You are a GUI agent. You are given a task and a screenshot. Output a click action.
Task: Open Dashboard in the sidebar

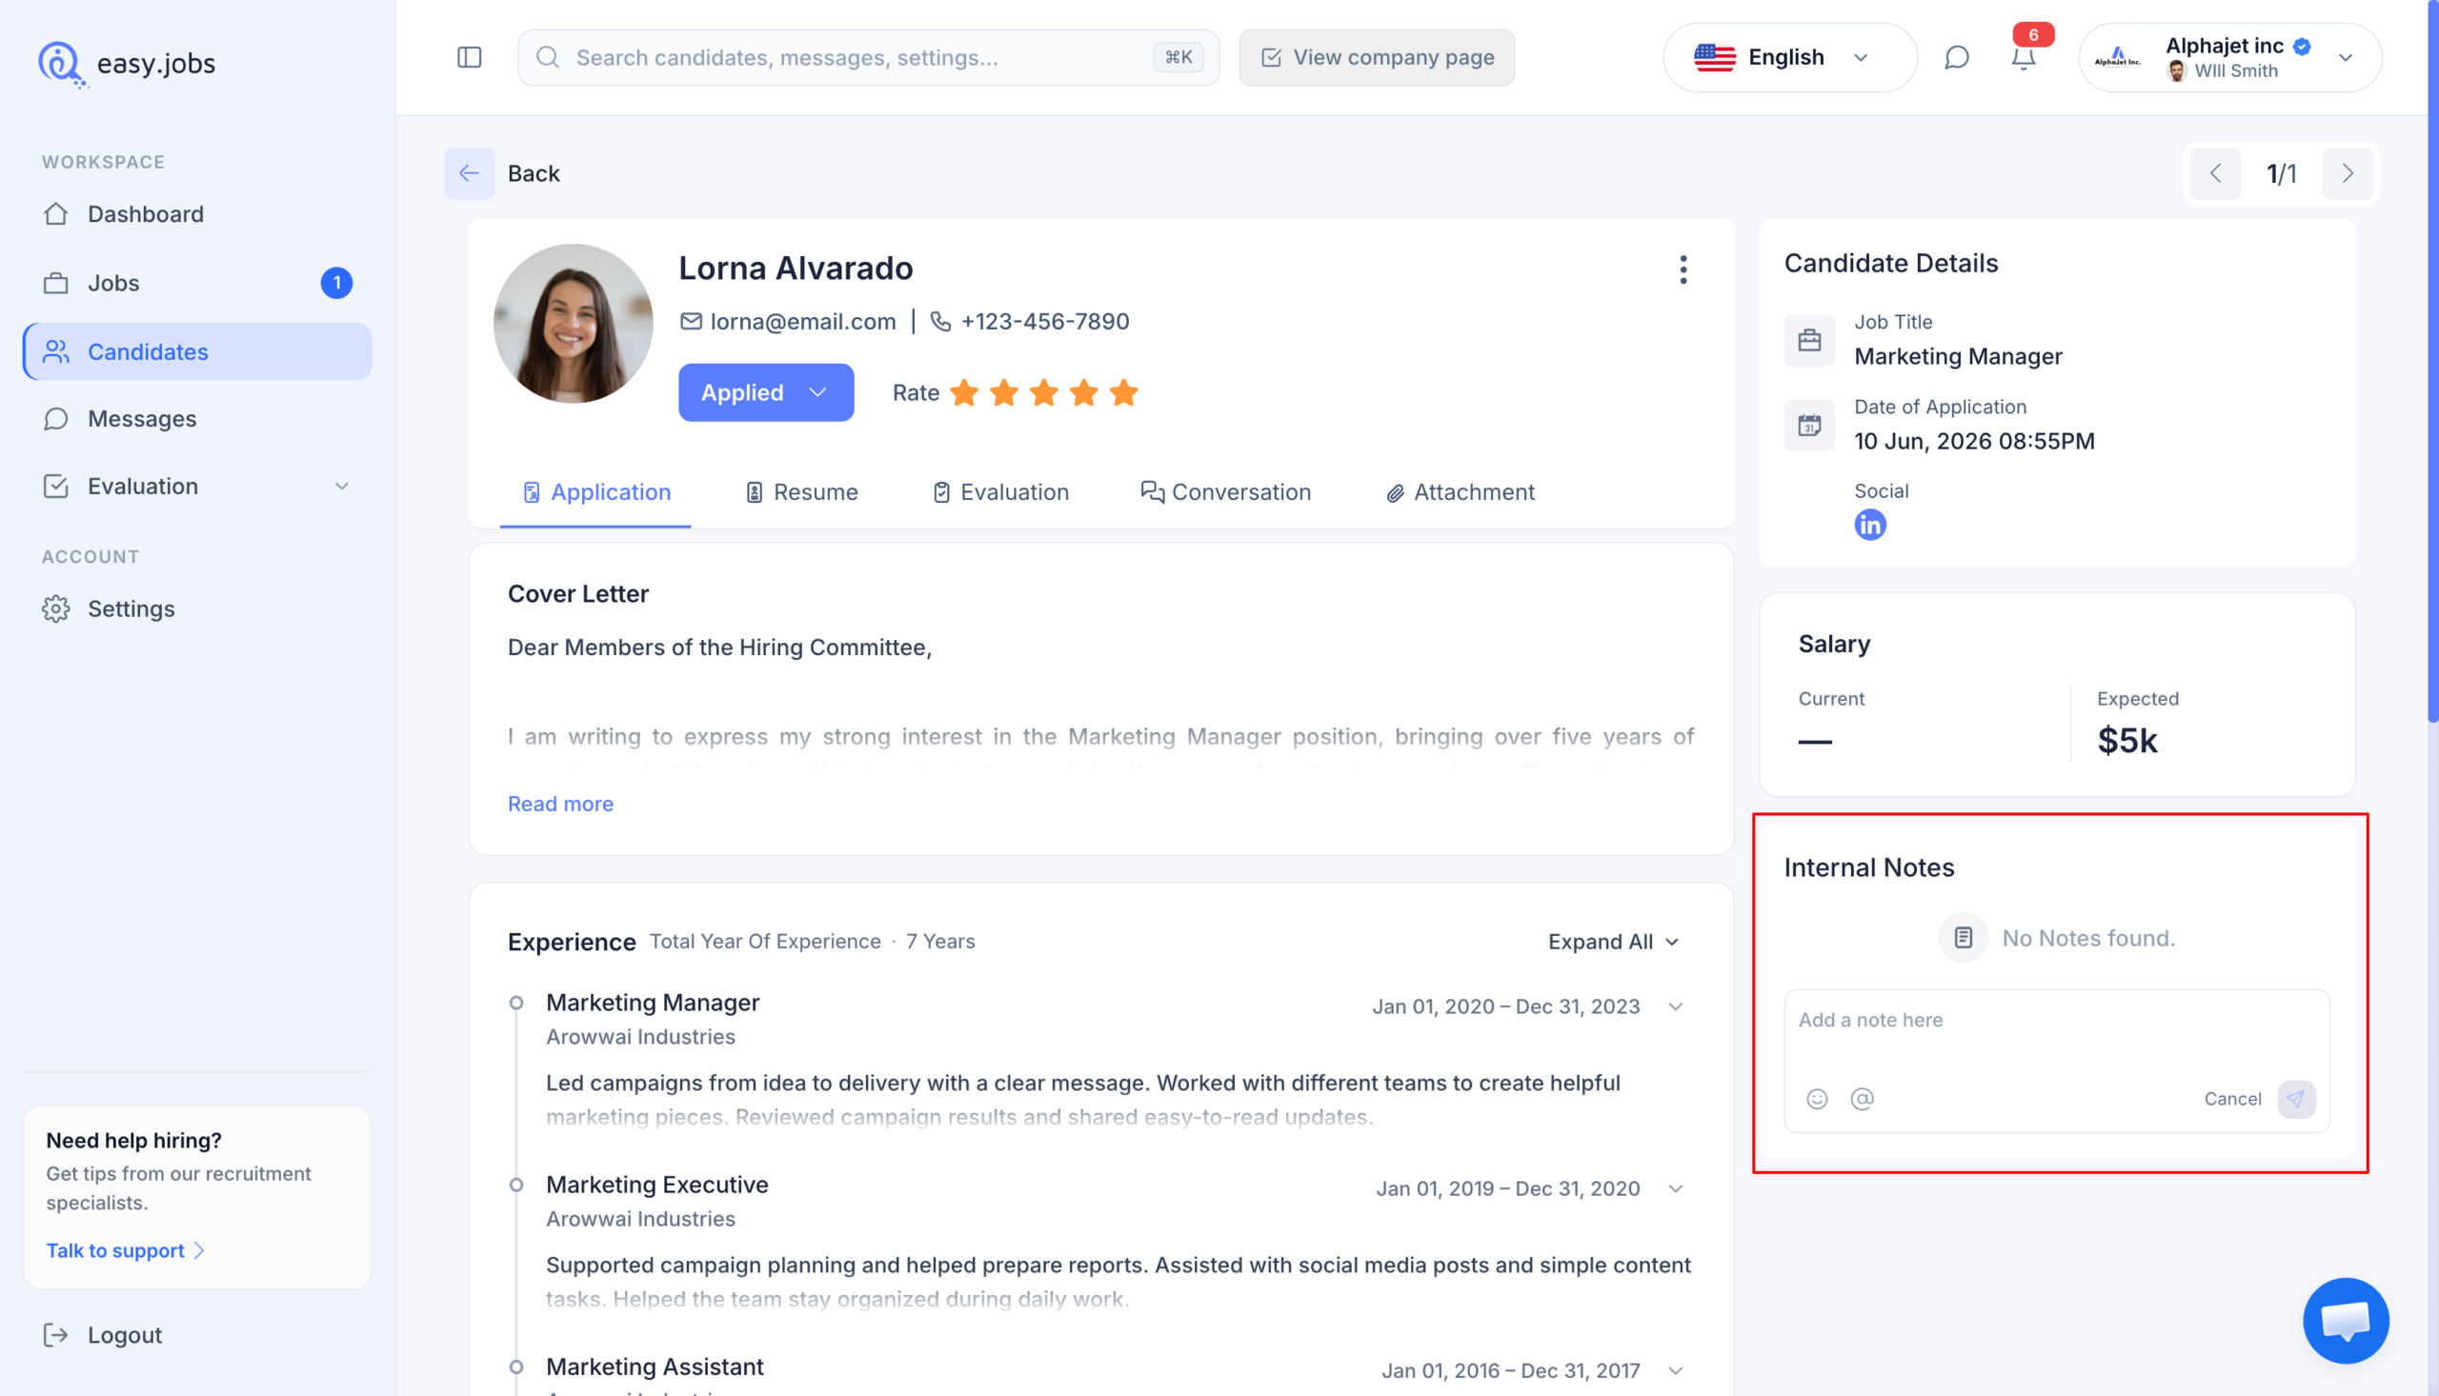[196, 214]
